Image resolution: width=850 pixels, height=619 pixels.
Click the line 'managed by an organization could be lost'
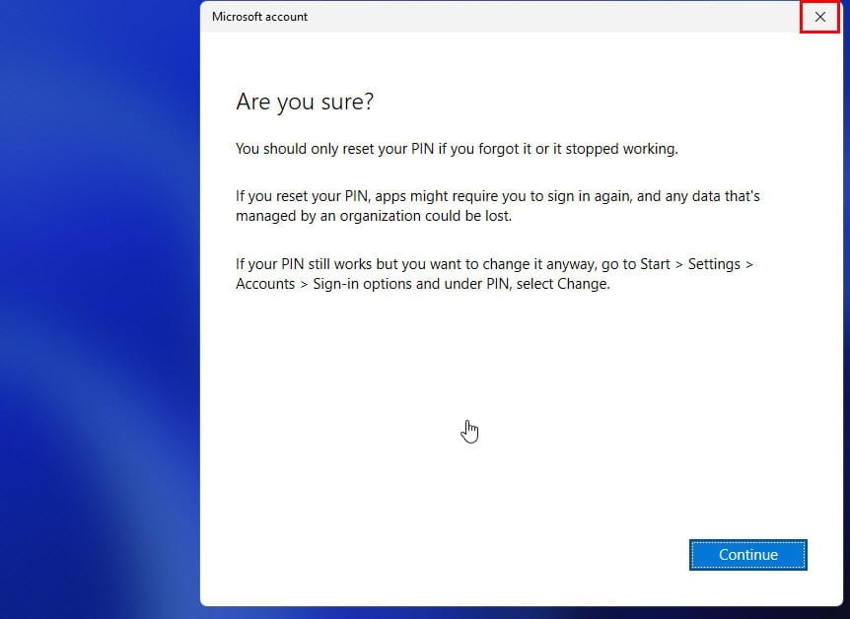[x=374, y=216]
